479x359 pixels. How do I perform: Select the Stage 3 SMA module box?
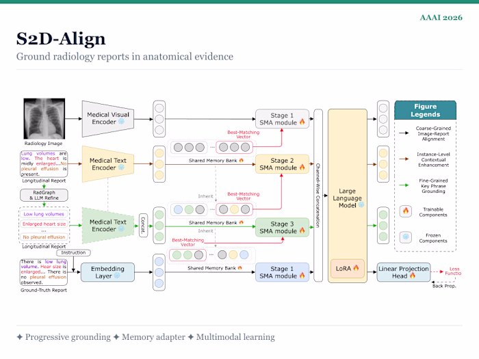point(282,228)
